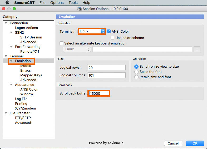Enable Use color scheme checkbox
This screenshot has width=207, height=149.
[112, 38]
